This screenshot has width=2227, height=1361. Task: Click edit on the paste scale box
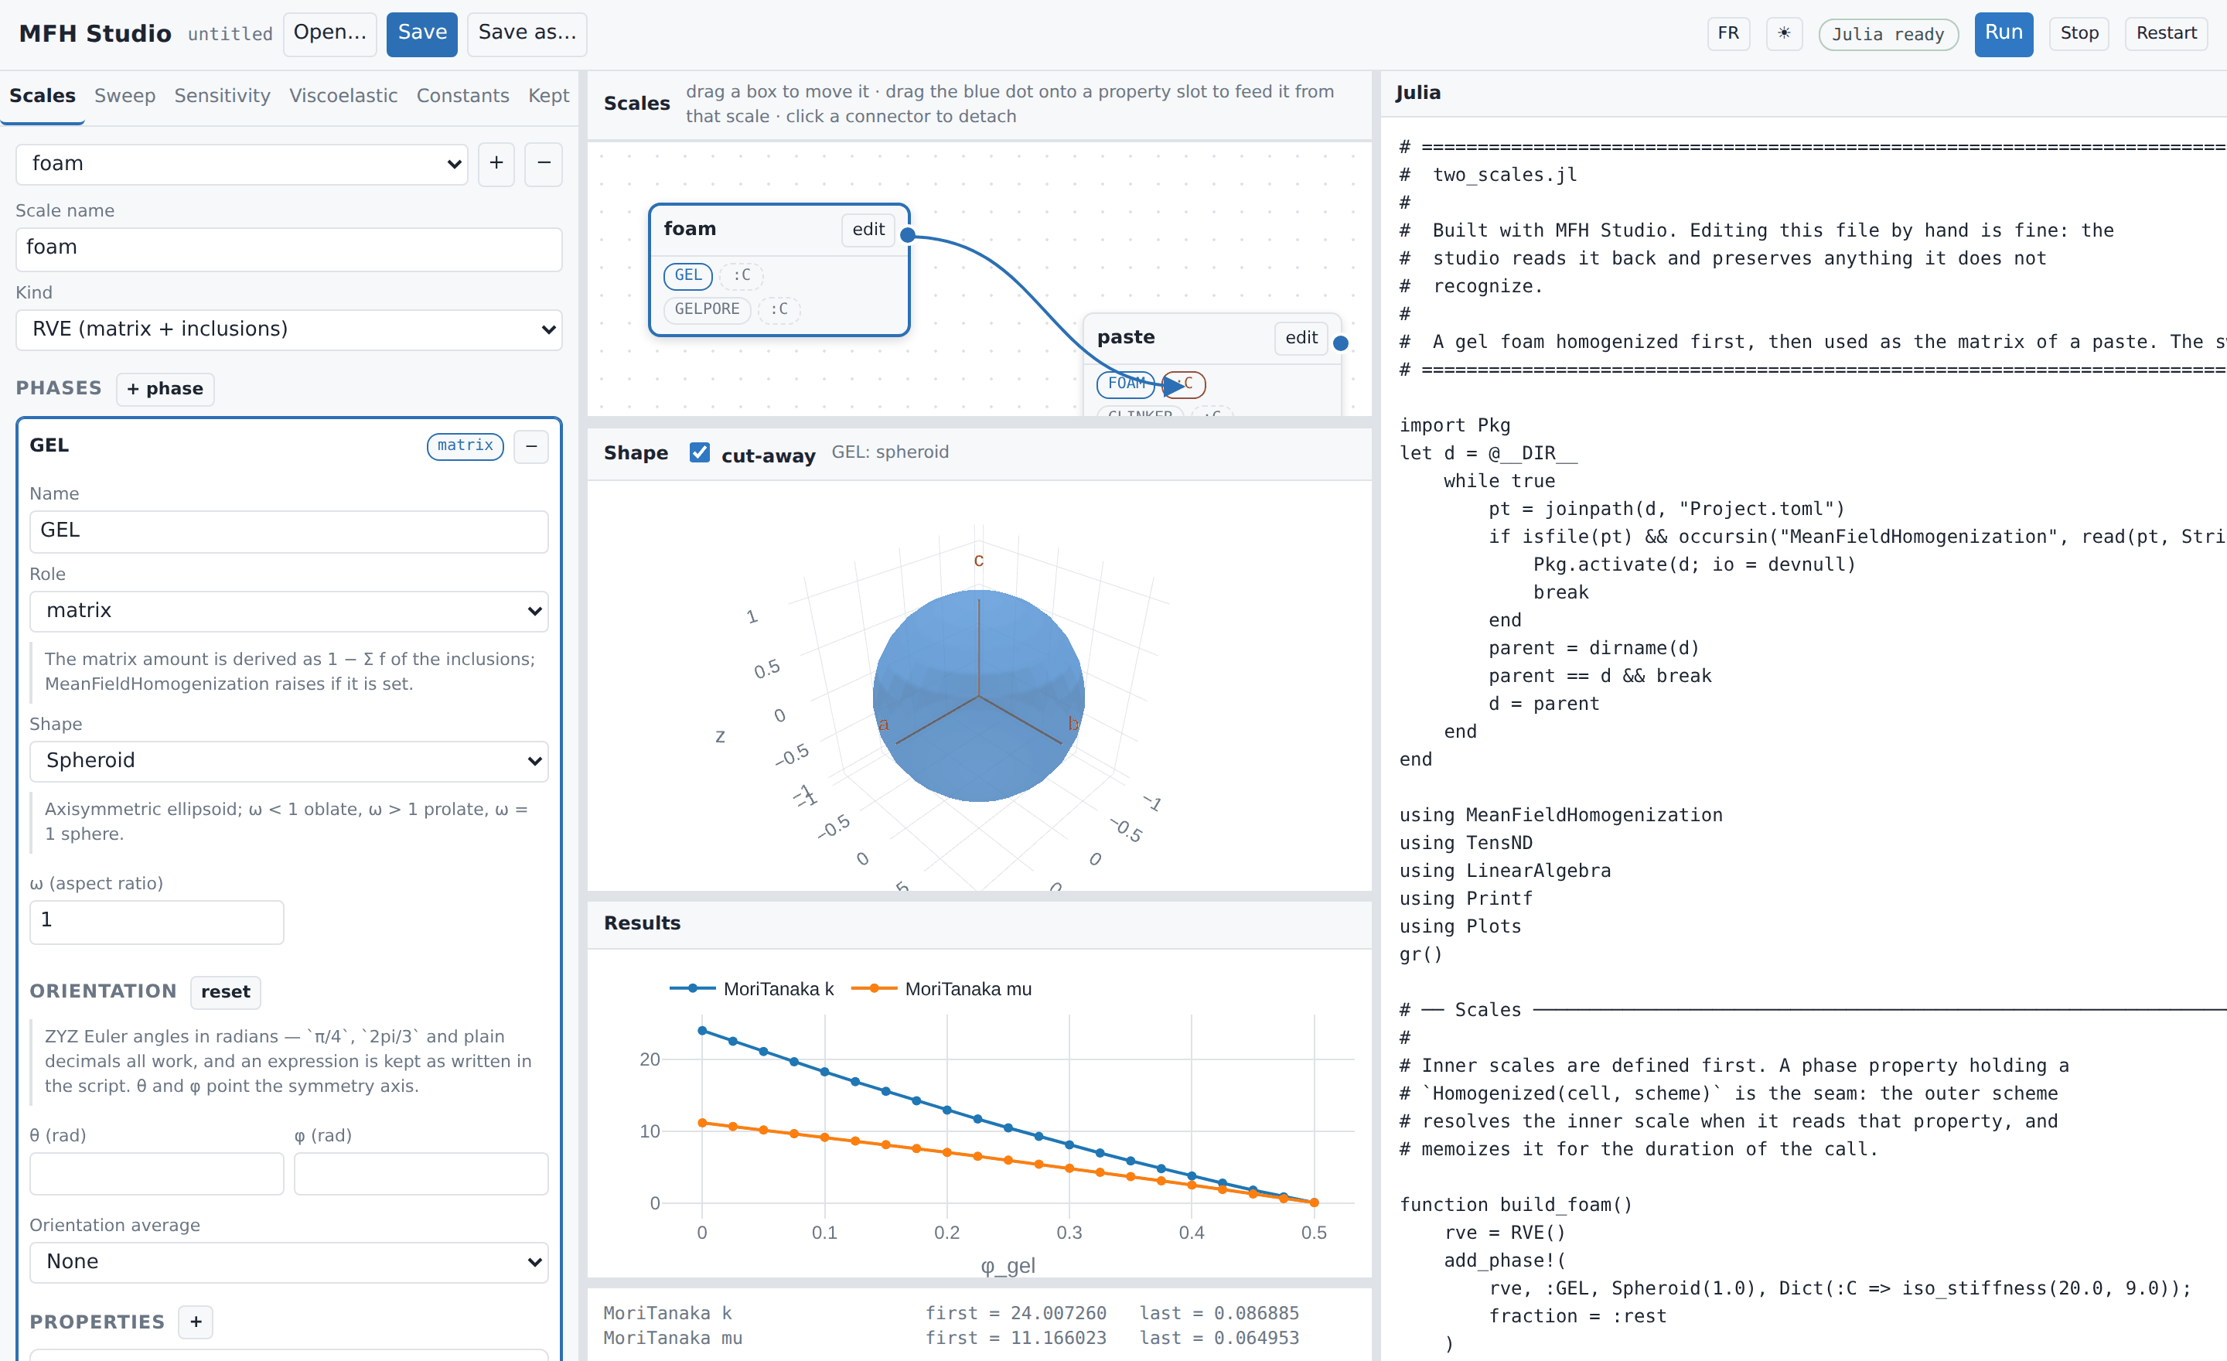pyautogui.click(x=1301, y=337)
